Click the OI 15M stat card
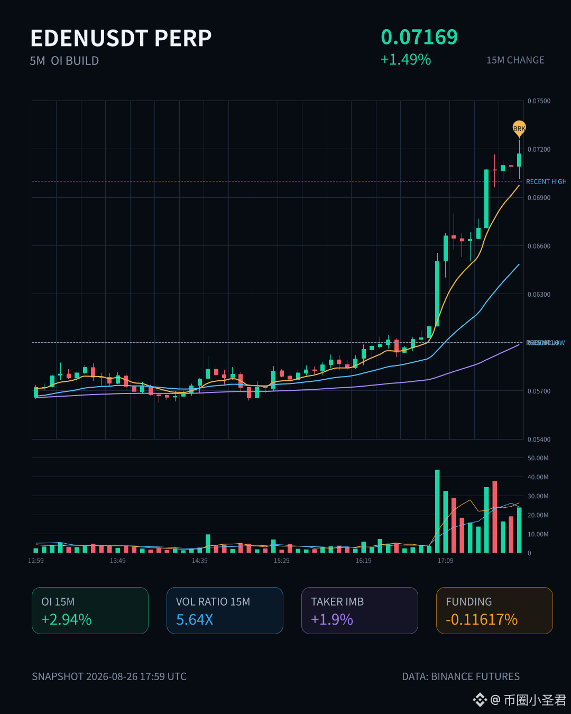The image size is (571, 714). pos(90,610)
